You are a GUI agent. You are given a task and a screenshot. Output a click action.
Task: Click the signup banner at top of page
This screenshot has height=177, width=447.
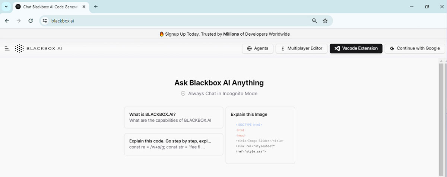225,34
